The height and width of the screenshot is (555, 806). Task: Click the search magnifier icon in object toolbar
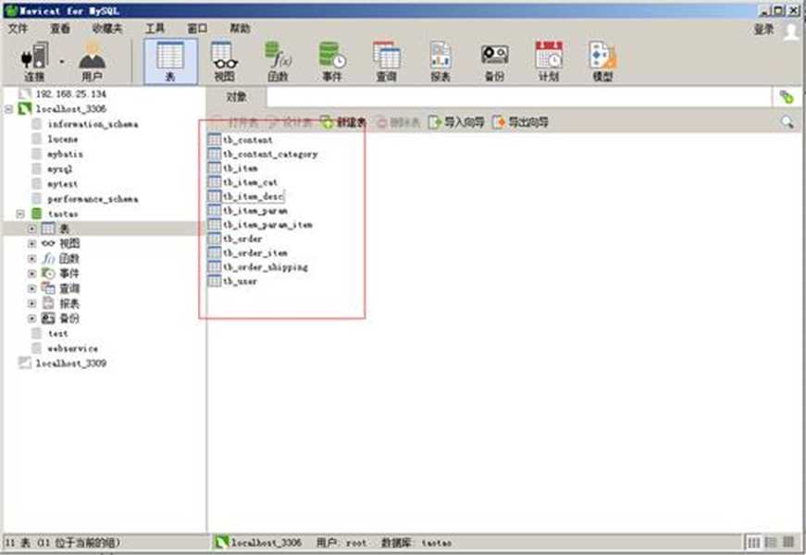(x=787, y=122)
